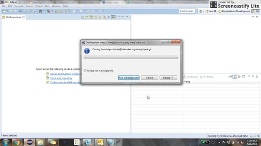
Task: Switch to Demandware Development perspective
Action: coord(234,11)
